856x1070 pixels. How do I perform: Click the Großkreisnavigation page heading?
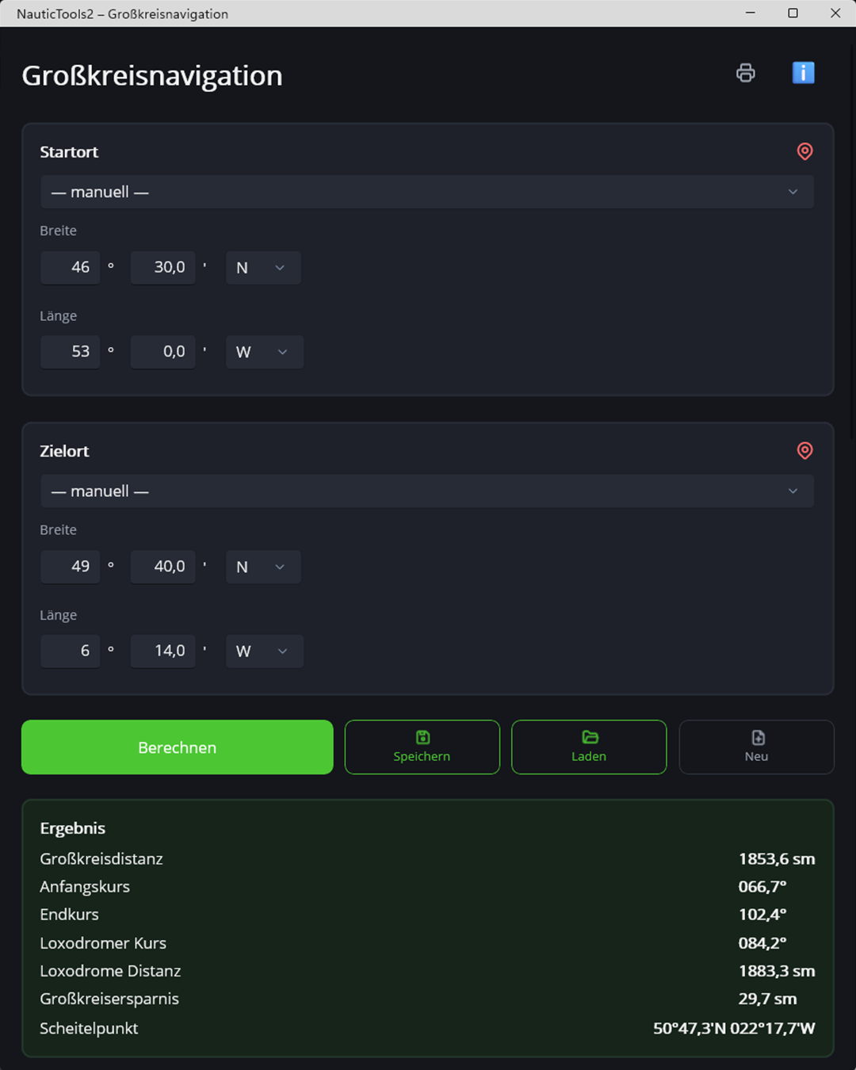coord(152,75)
